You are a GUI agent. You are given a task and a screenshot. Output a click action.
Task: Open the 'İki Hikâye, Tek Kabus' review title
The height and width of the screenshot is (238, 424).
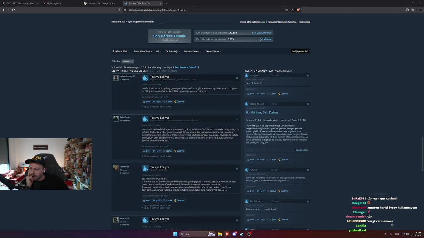pyautogui.click(x=262, y=112)
